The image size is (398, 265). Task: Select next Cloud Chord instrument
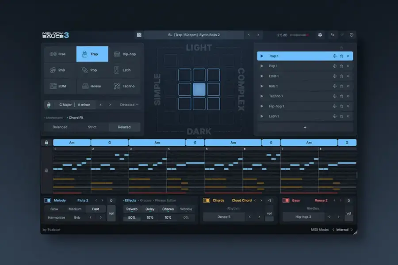(261, 201)
